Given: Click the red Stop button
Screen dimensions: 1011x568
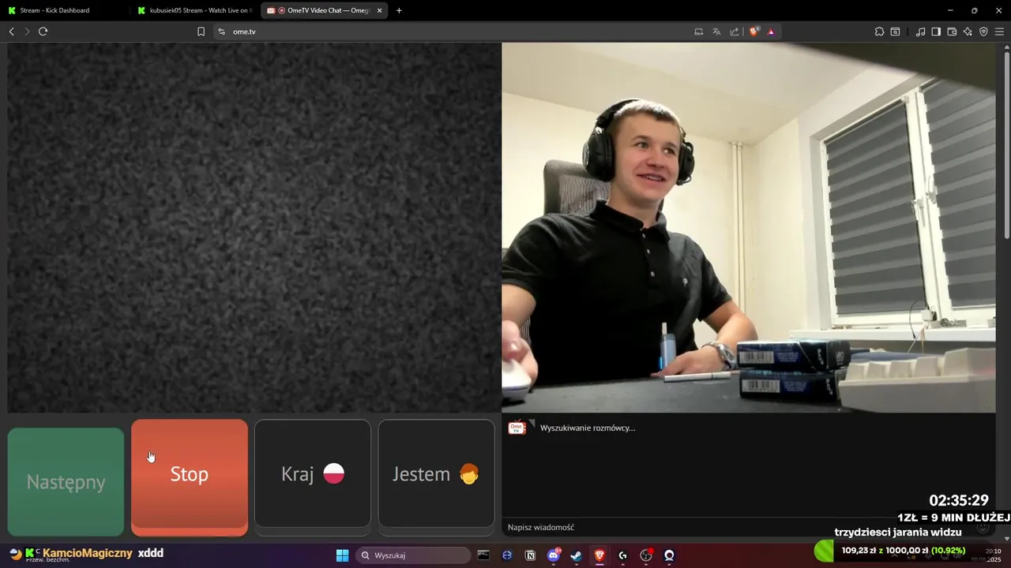Looking at the screenshot, I should click(190, 477).
